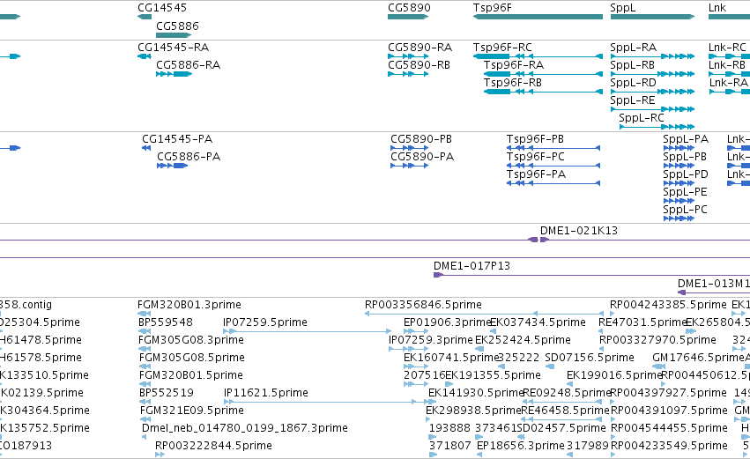The width and height of the screenshot is (750, 459).
Task: Select the RP003356846.5prime EST label
Action: point(423,305)
